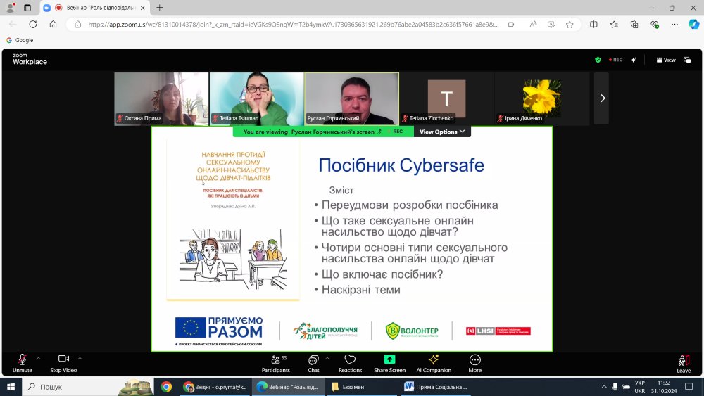Expand video settings arrow next to Stop Video
The image size is (704, 396).
80,358
